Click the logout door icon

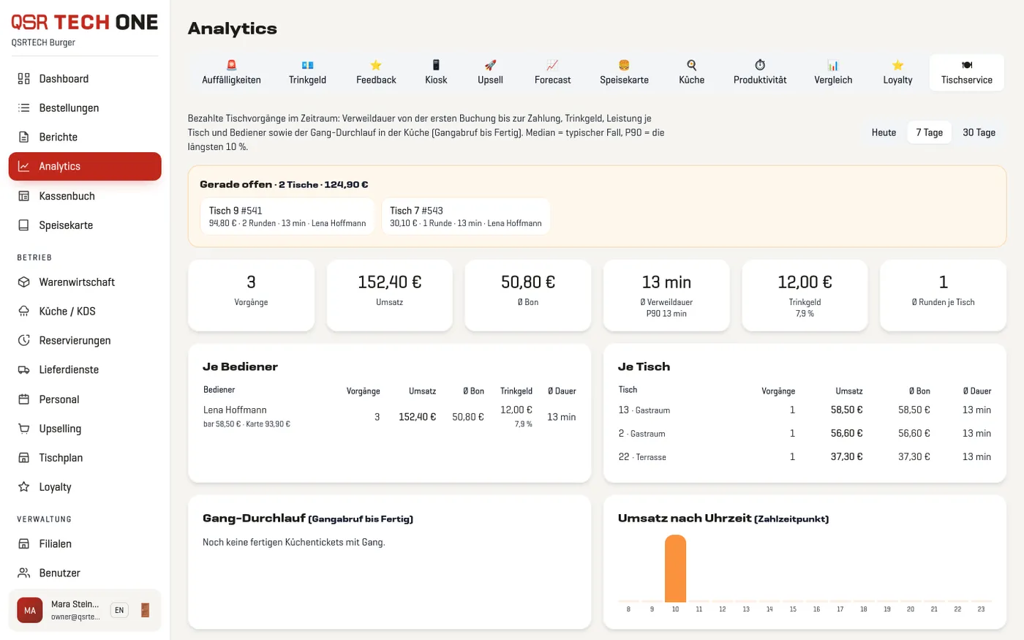point(145,610)
